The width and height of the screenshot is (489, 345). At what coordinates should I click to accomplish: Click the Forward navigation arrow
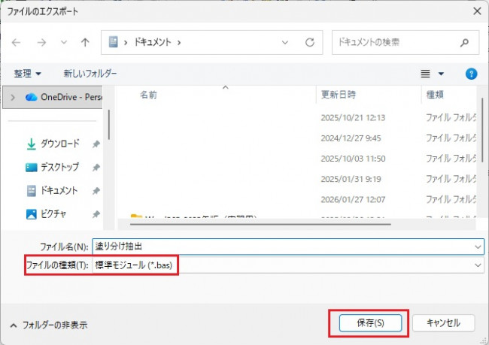pyautogui.click(x=41, y=42)
